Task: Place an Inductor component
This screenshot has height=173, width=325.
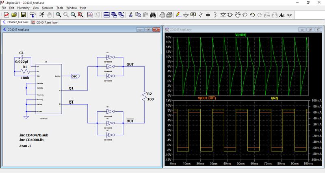Action: [215, 15]
